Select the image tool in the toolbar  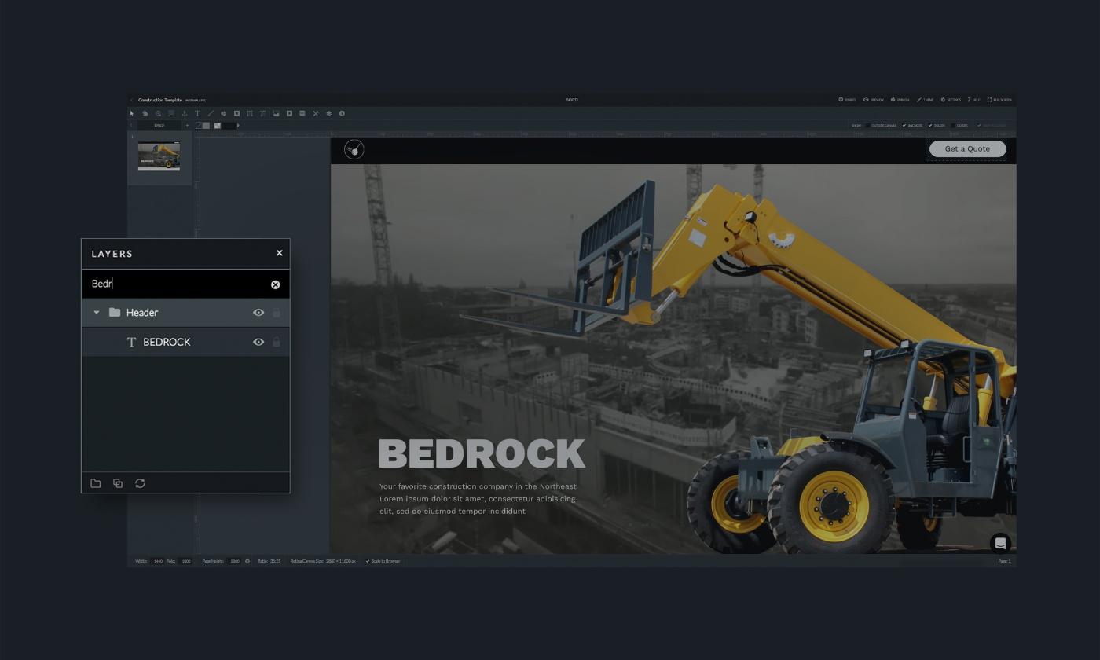276,113
